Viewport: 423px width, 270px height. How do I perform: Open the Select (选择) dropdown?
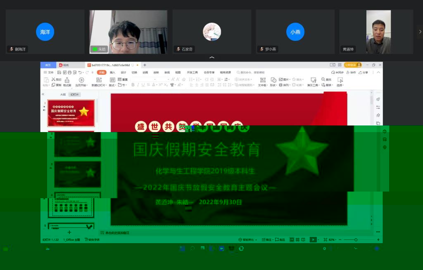click(340, 85)
